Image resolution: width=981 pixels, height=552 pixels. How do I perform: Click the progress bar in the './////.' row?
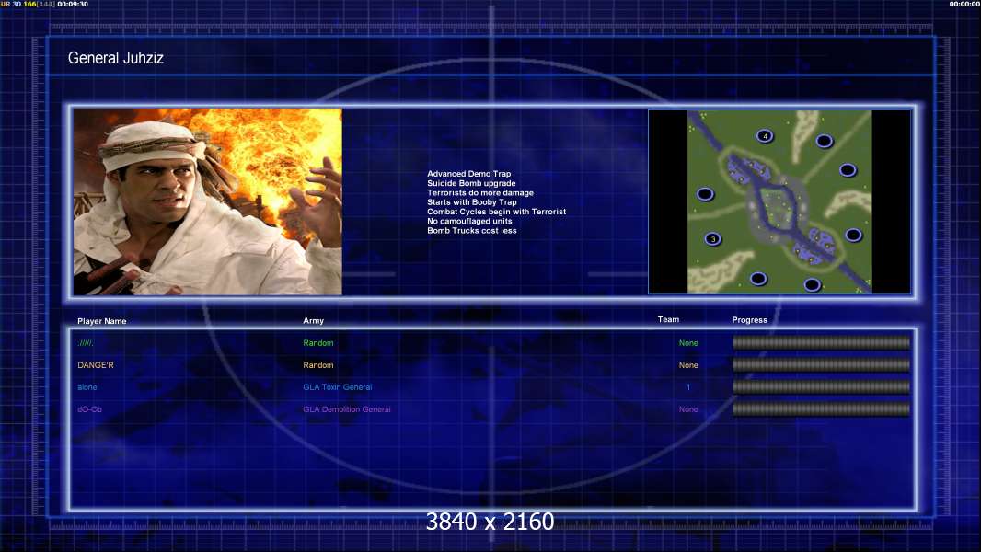pos(822,342)
